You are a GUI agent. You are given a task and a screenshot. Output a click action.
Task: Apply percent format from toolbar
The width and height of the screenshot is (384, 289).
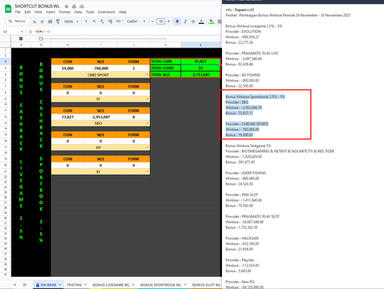[x=94, y=21]
